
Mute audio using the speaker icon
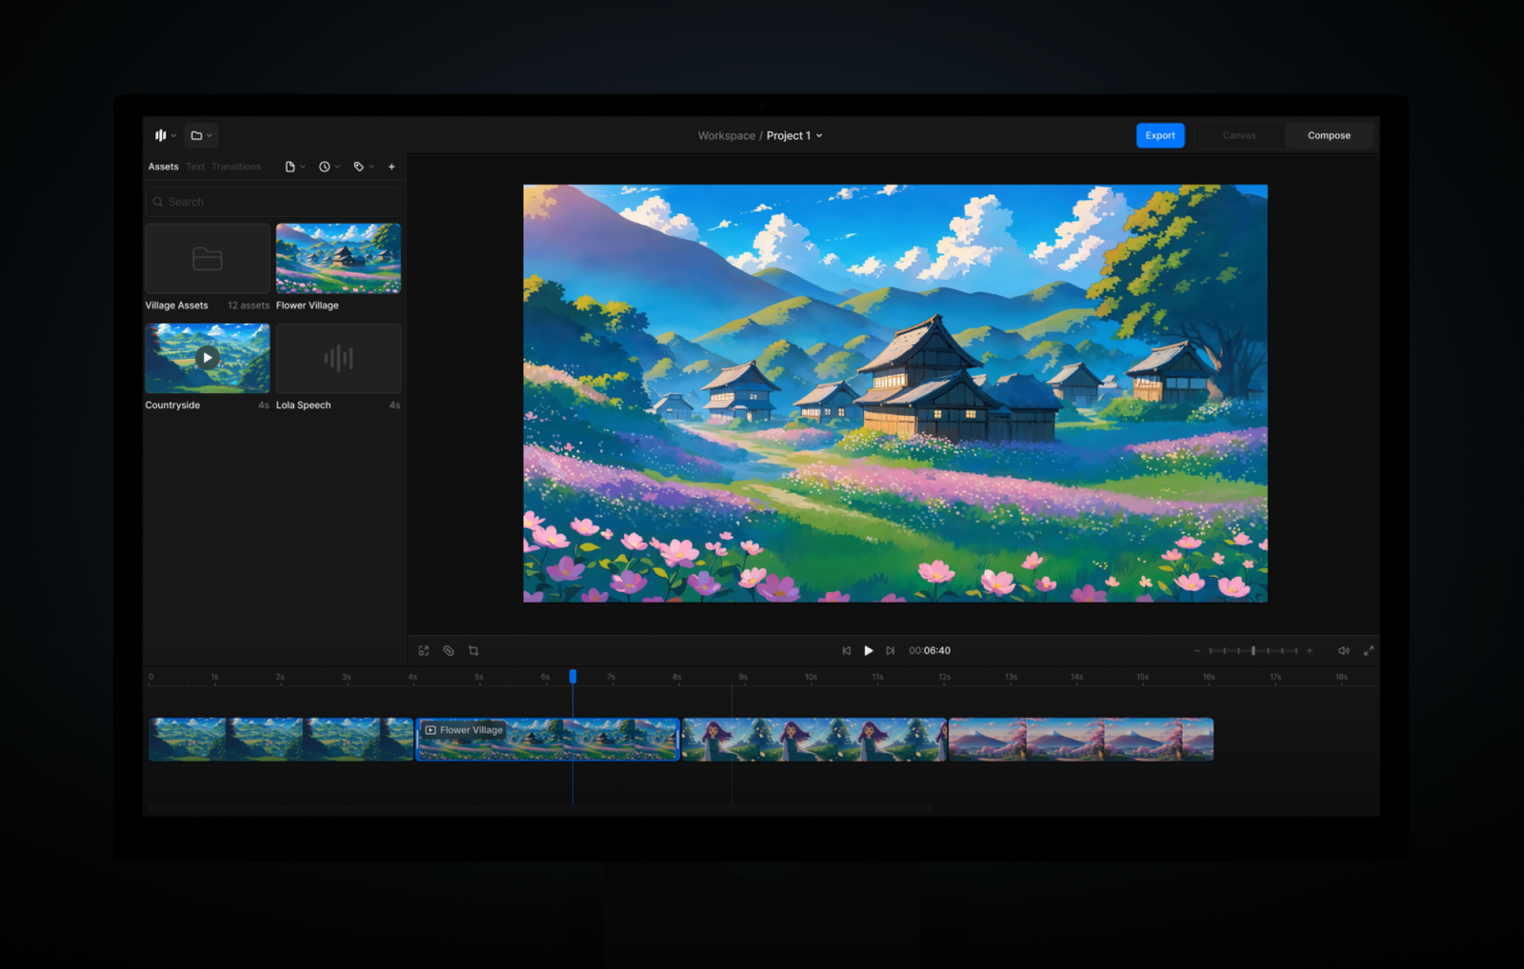[x=1343, y=650]
